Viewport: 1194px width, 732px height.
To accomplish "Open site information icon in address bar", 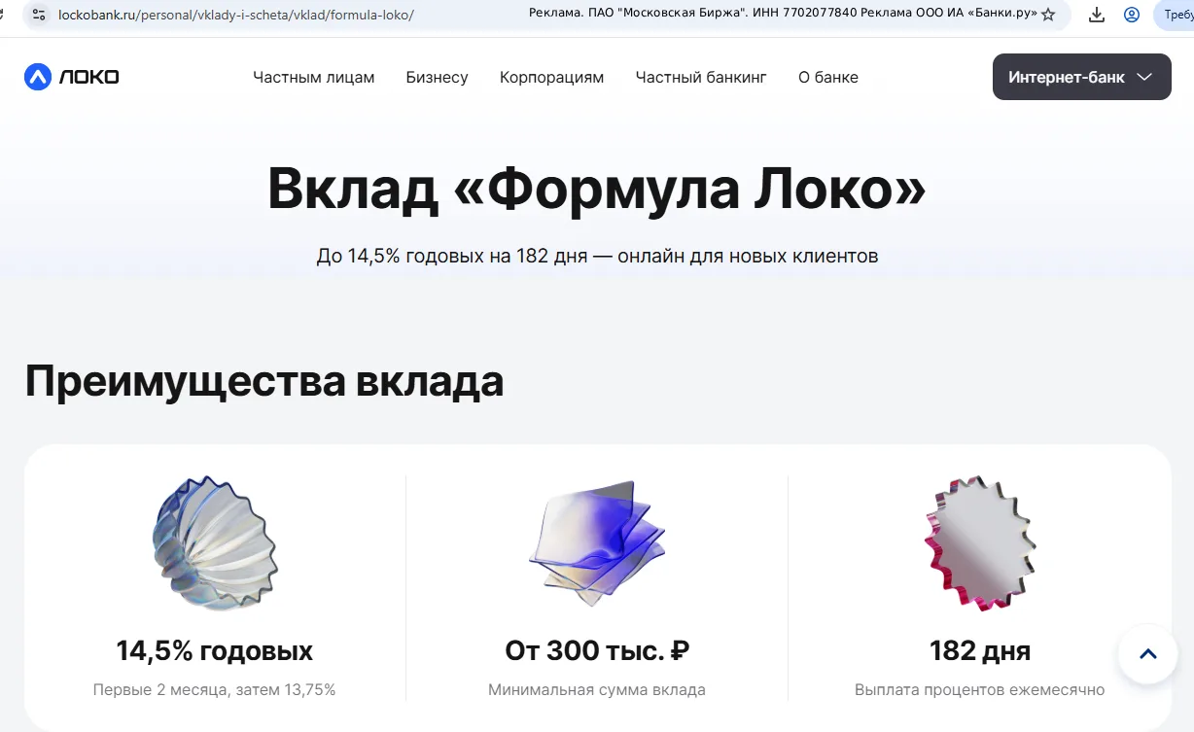I will (x=39, y=15).
